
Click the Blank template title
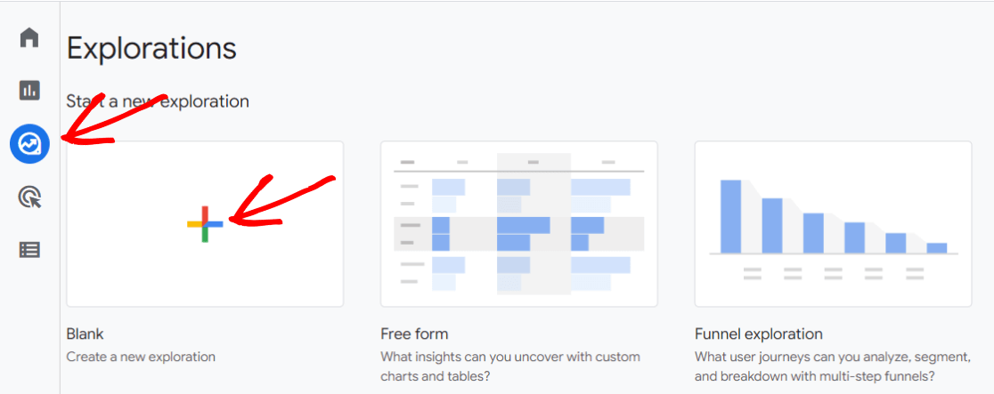point(86,334)
